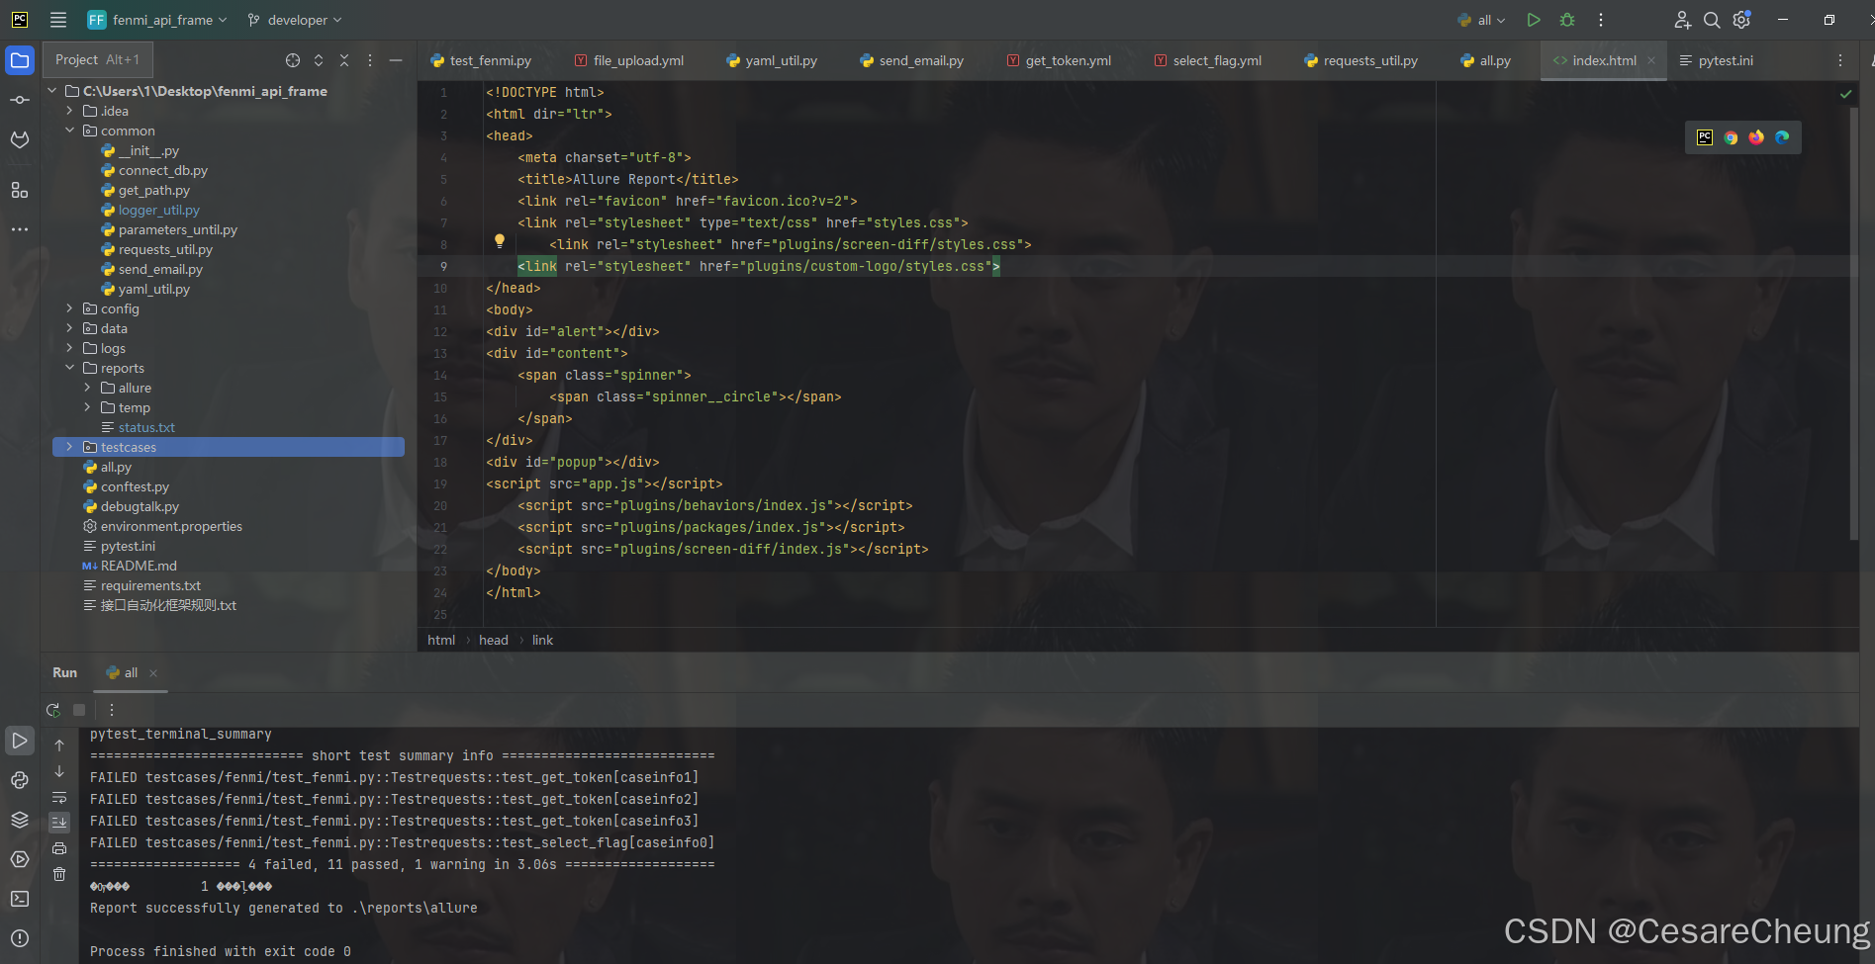1875x964 pixels.
Task: Switch to get_token.yml tab
Action: pos(1059,60)
